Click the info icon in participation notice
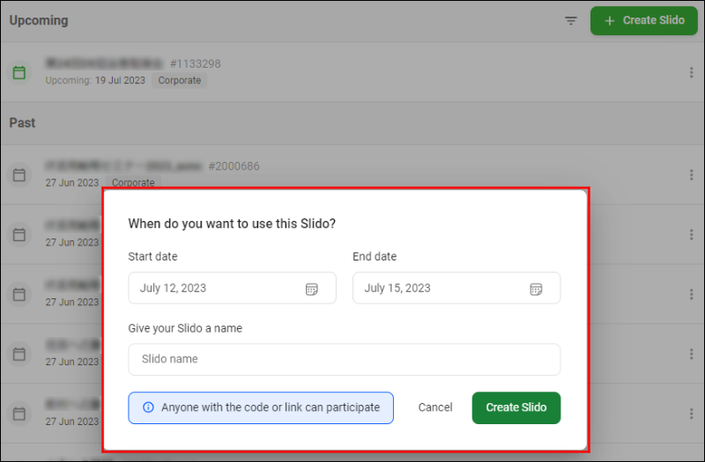 (x=148, y=407)
